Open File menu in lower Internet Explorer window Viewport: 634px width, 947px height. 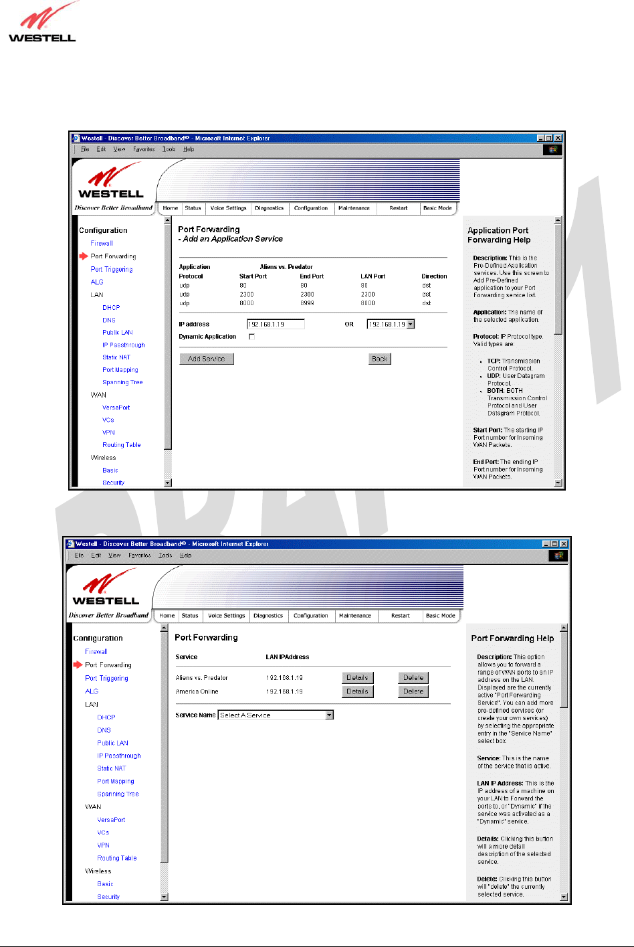80,555
